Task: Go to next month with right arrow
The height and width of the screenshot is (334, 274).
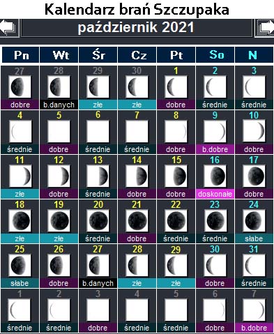Action: (265, 28)
